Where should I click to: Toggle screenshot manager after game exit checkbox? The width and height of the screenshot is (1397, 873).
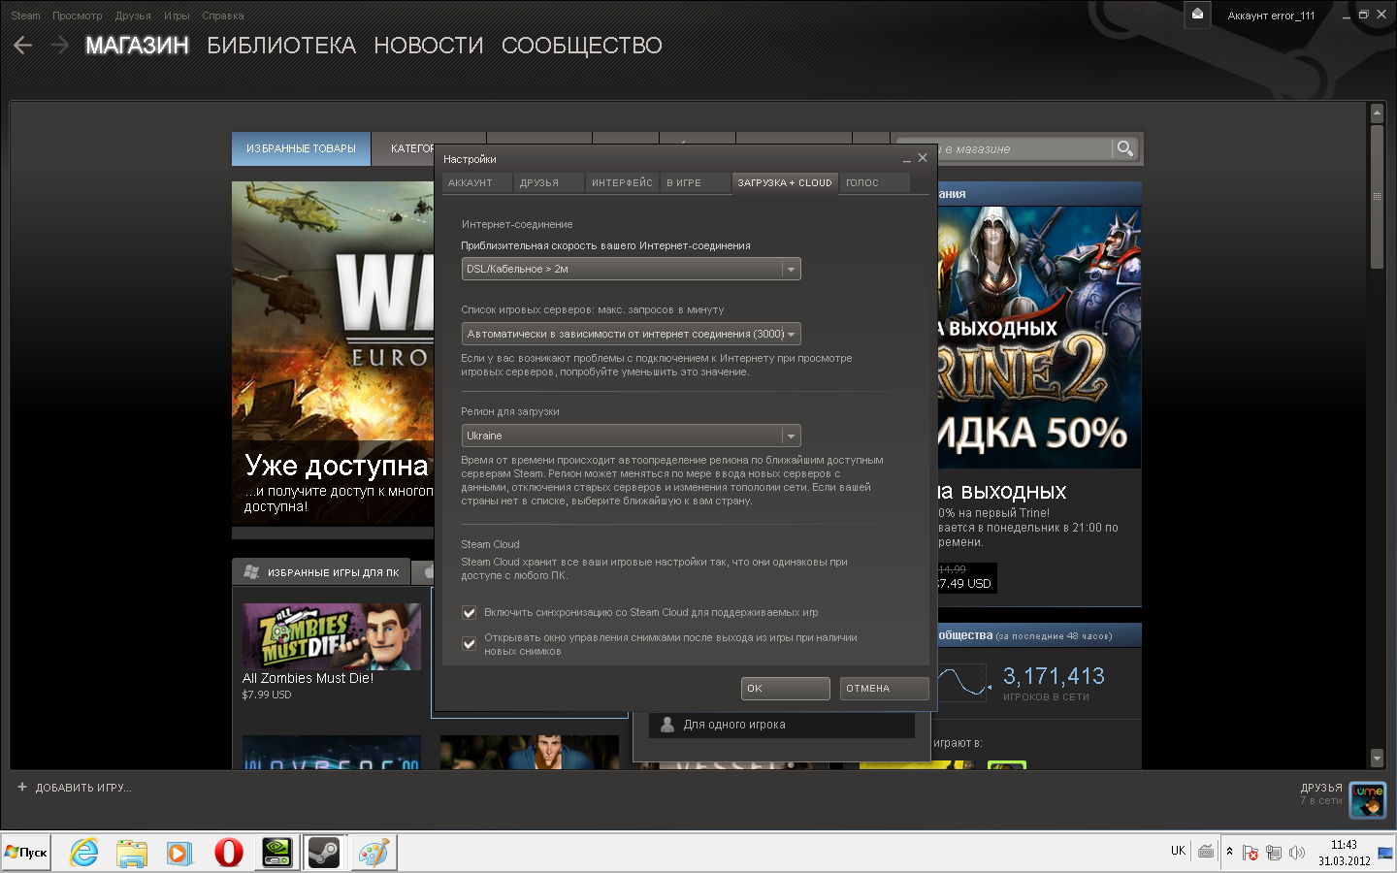[470, 644]
